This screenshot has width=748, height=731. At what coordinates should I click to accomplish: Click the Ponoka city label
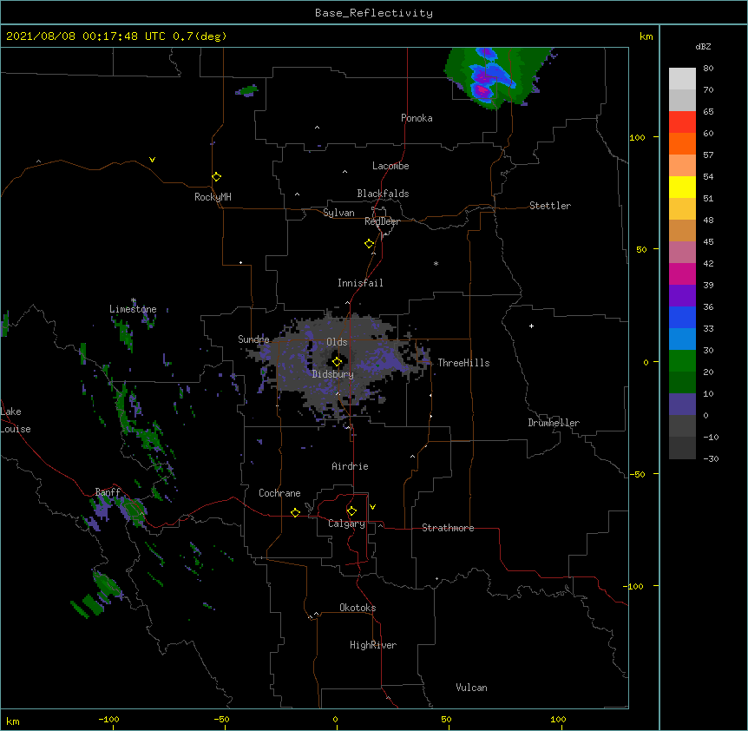(417, 118)
